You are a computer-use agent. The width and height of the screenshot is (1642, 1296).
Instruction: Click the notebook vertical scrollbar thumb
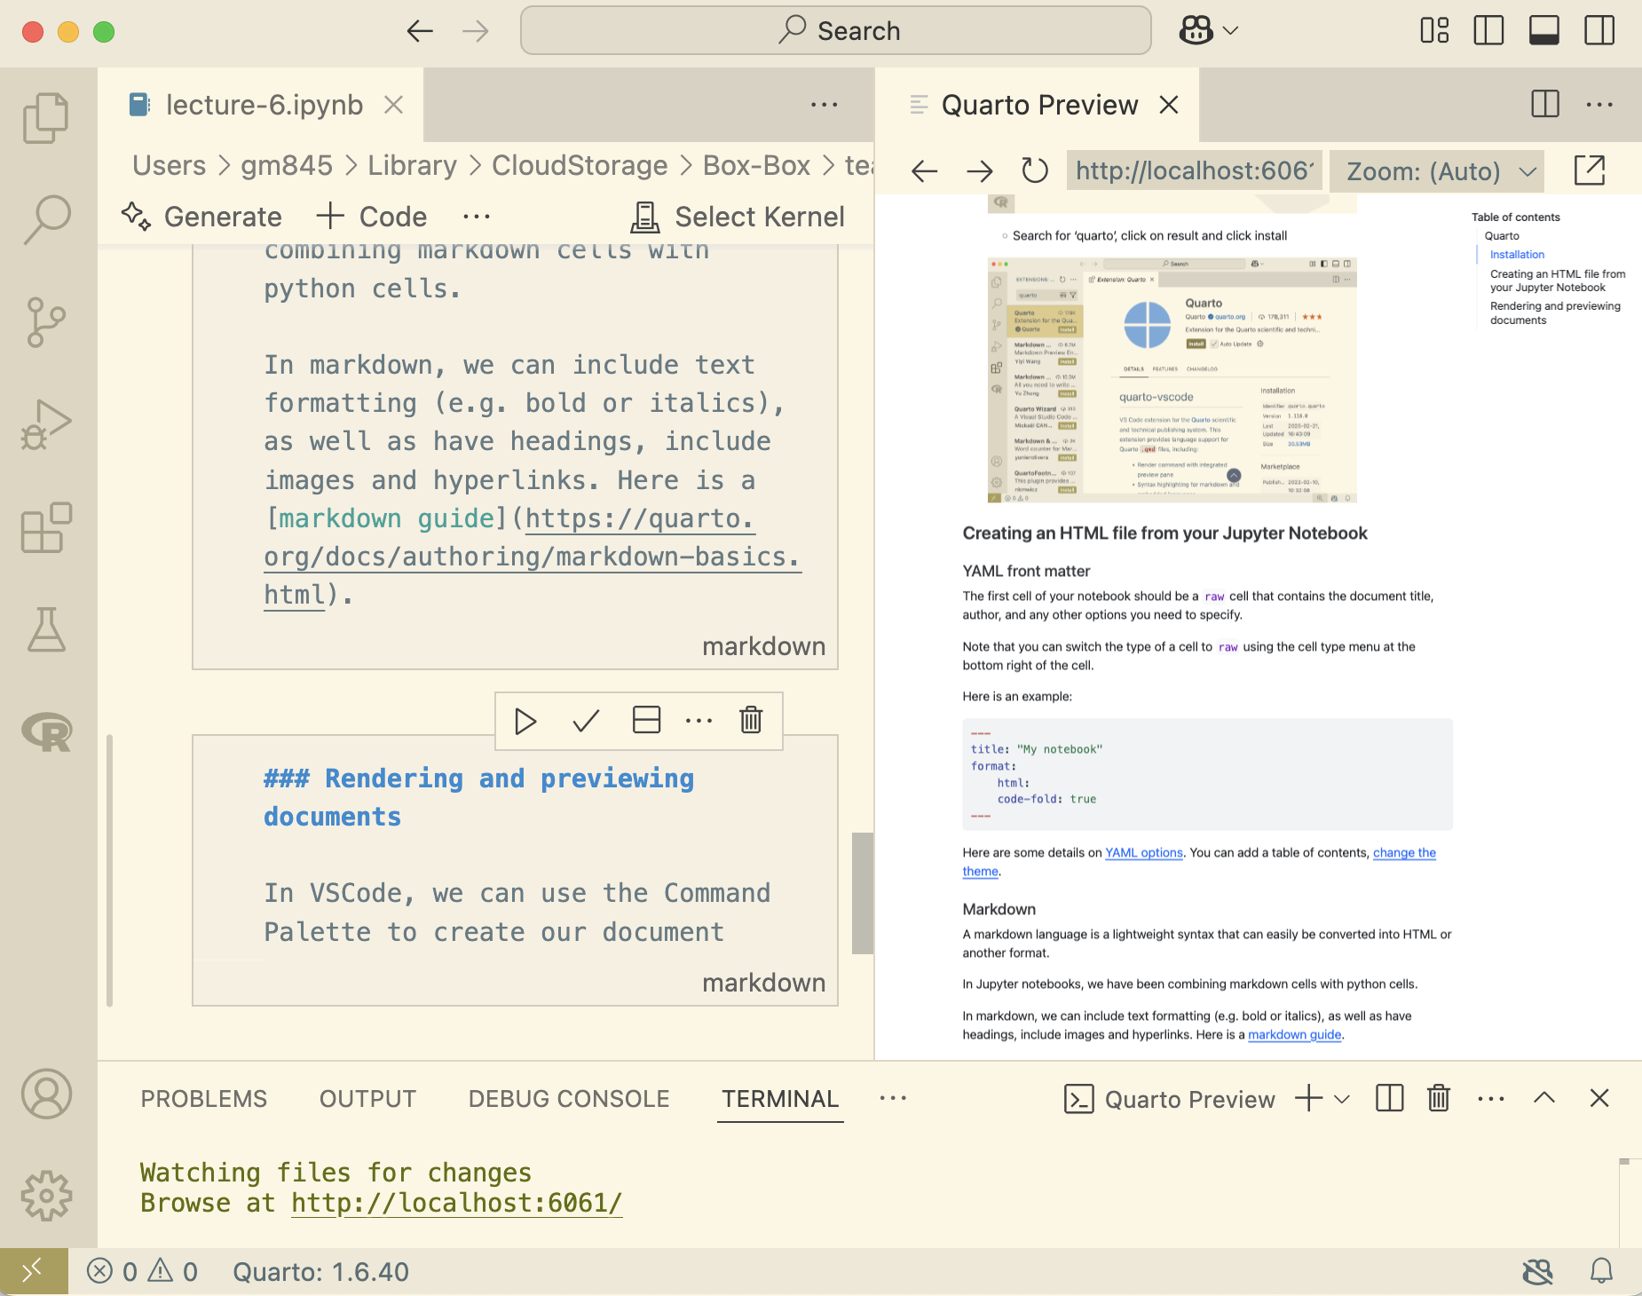(x=862, y=893)
